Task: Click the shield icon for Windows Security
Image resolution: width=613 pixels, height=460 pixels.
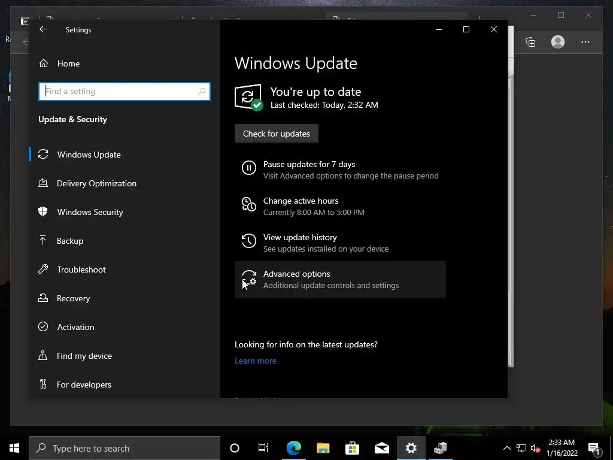Action: click(43, 211)
